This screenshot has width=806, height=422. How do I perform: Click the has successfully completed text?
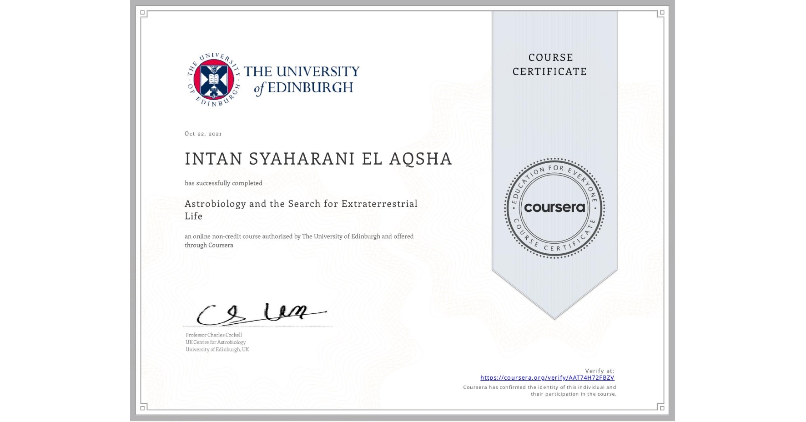pos(223,182)
